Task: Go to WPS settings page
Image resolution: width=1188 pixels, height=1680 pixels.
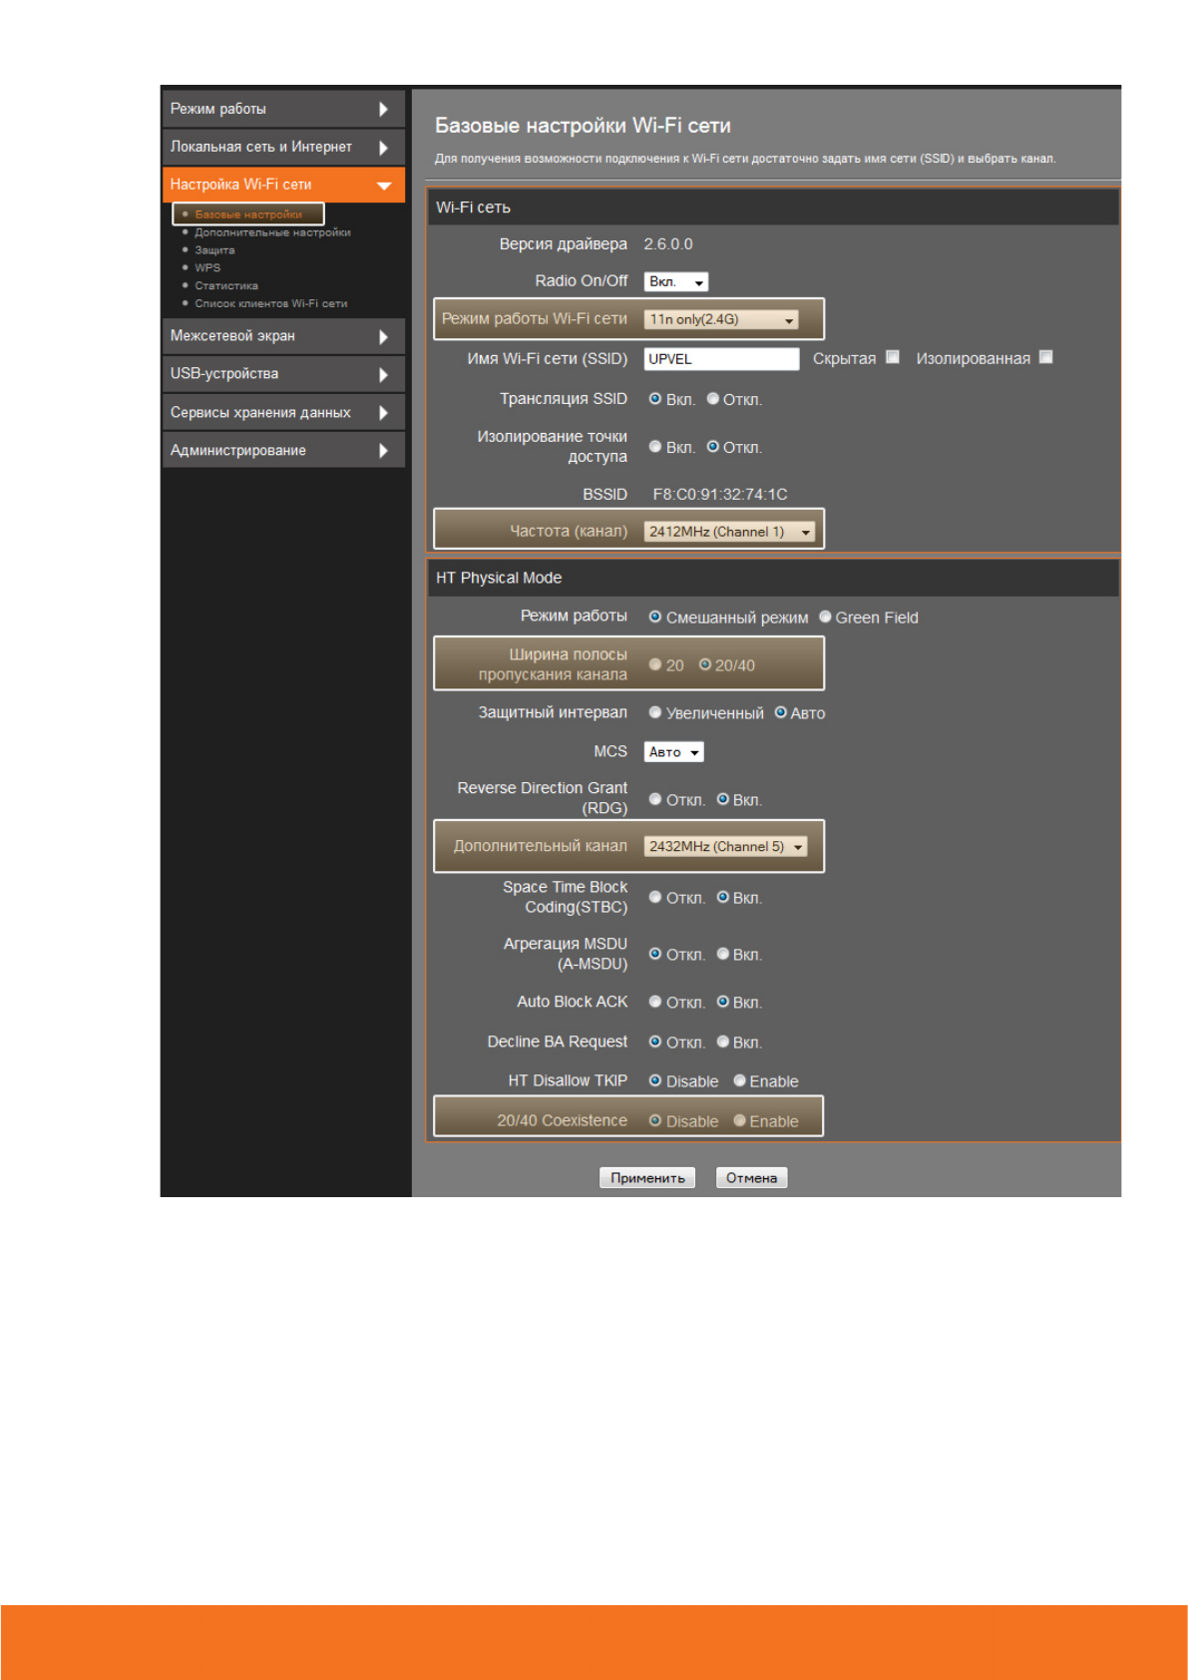Action: [207, 267]
